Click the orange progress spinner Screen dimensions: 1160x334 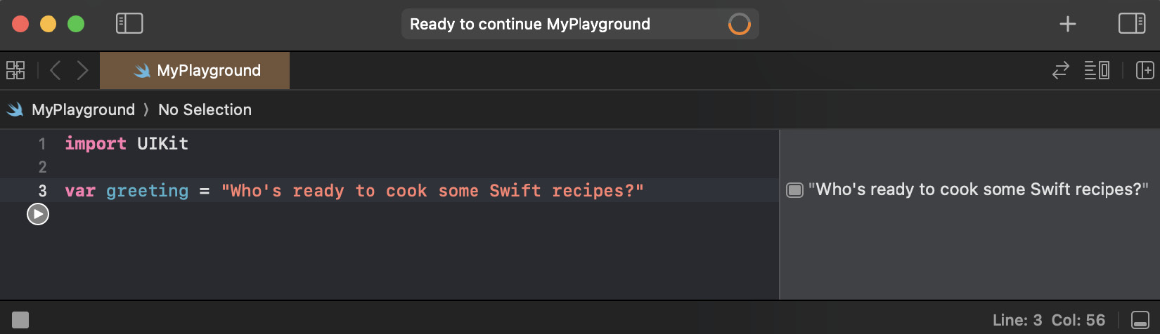[x=739, y=25]
